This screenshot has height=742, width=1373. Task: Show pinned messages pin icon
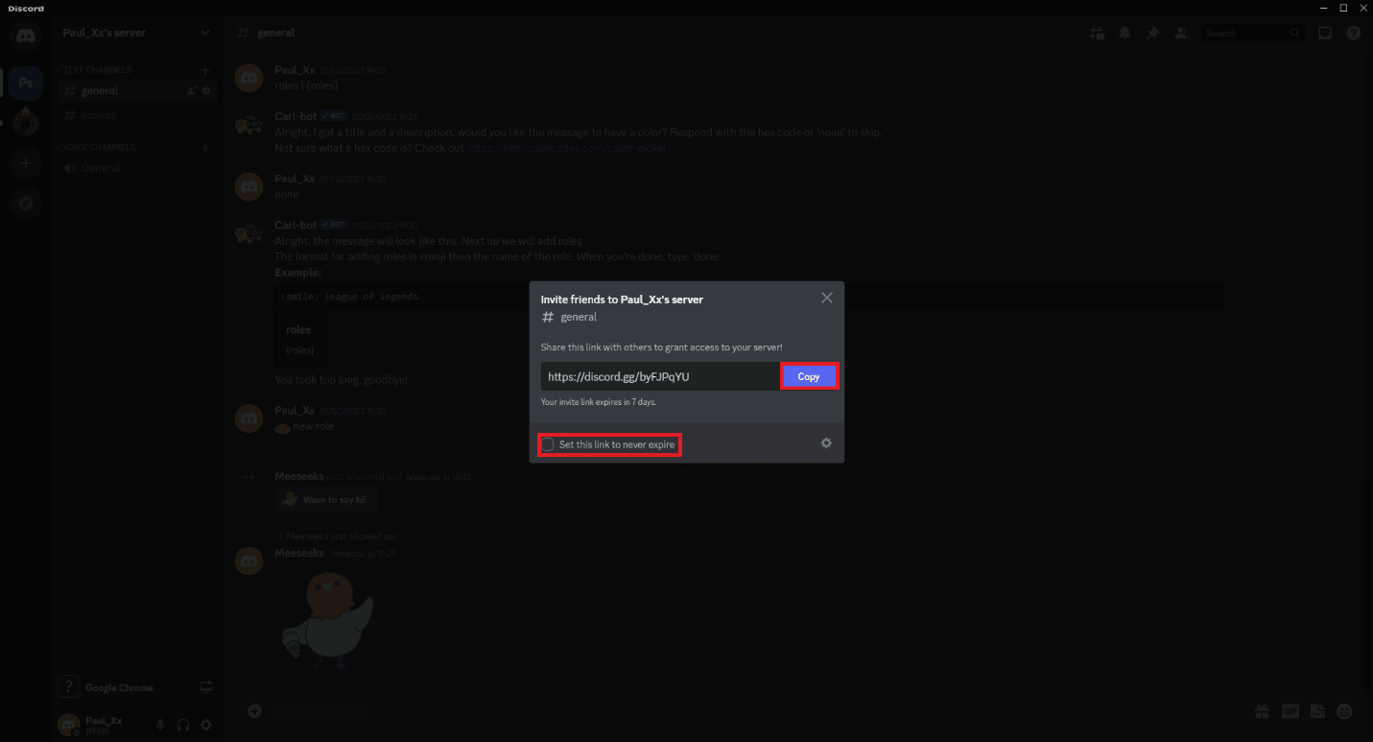(x=1153, y=33)
